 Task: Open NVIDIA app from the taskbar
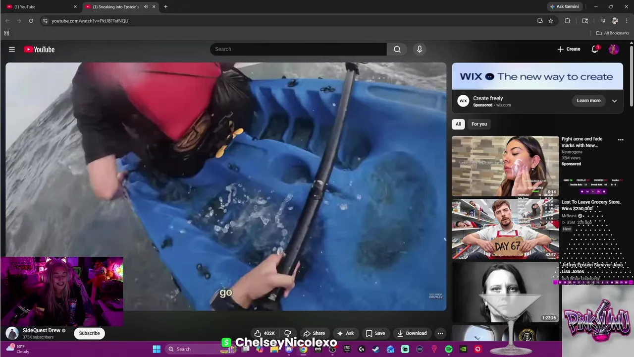tap(463, 349)
